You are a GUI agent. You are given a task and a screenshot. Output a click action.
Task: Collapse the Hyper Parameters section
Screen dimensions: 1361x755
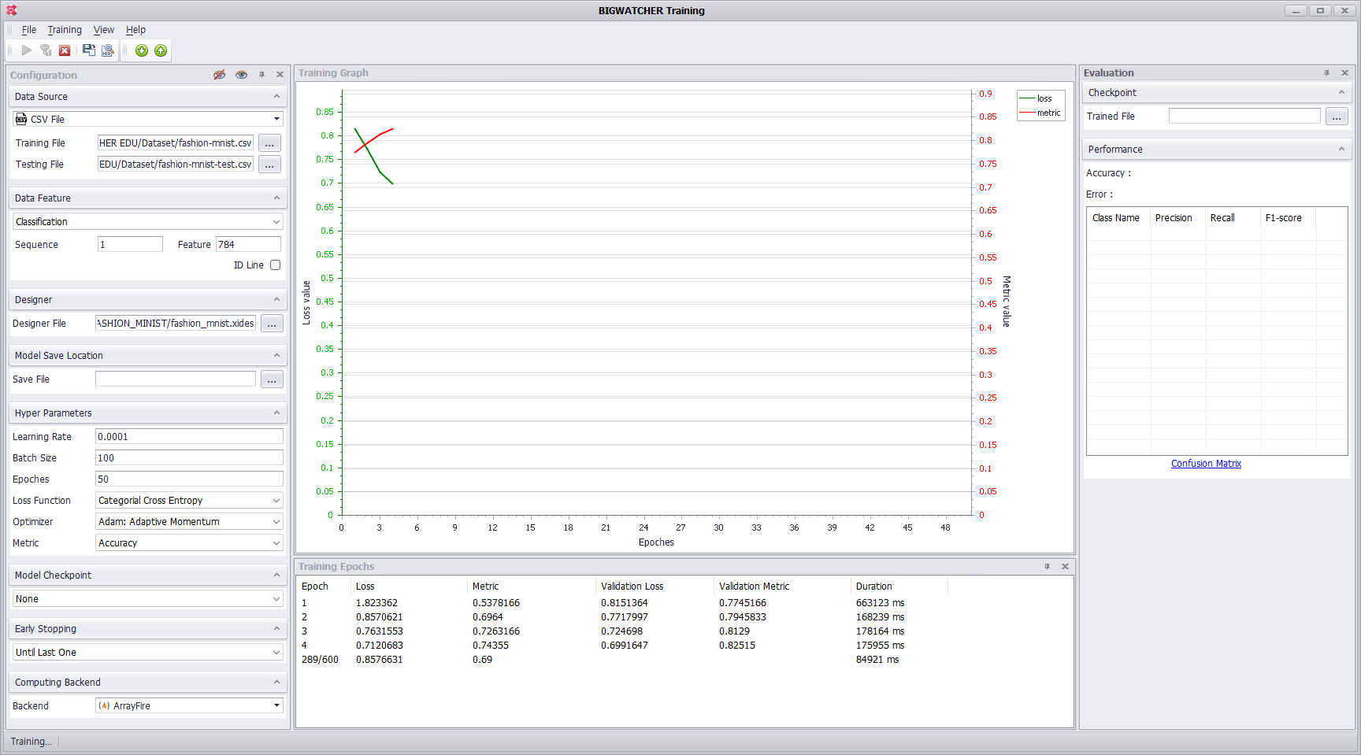[x=276, y=413]
